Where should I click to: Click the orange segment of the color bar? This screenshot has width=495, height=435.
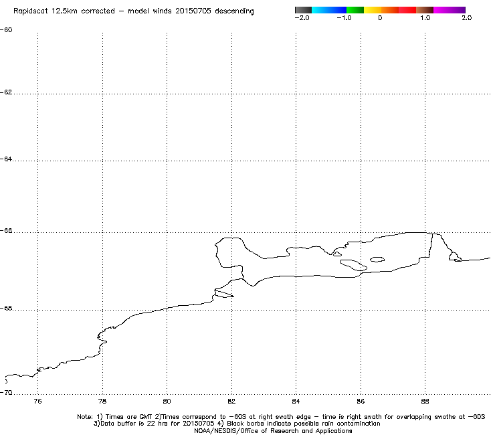tap(390, 10)
